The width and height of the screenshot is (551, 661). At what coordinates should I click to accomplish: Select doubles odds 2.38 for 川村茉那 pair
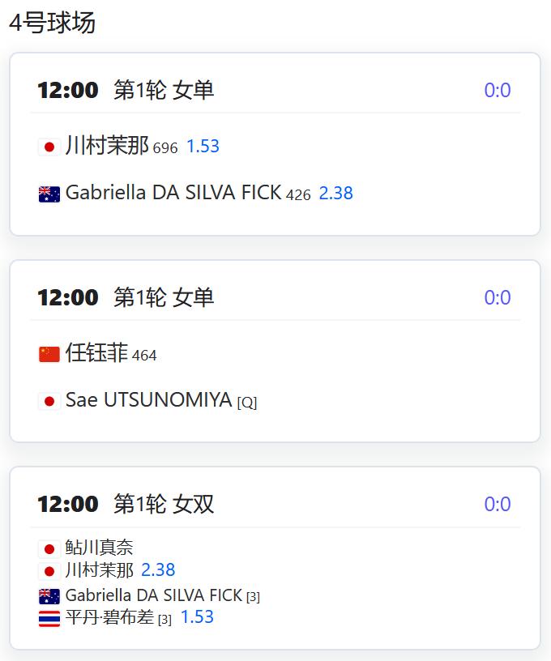(x=158, y=570)
